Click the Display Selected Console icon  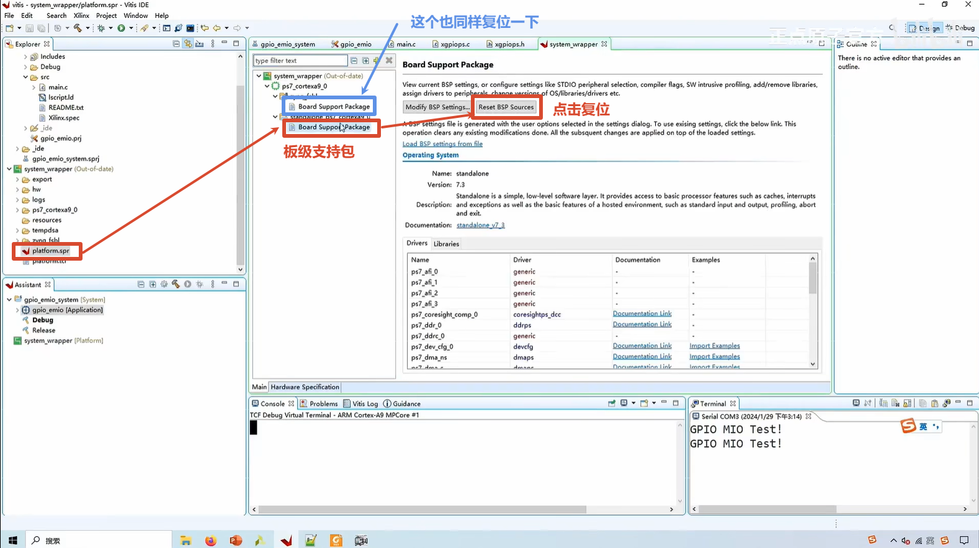point(624,403)
